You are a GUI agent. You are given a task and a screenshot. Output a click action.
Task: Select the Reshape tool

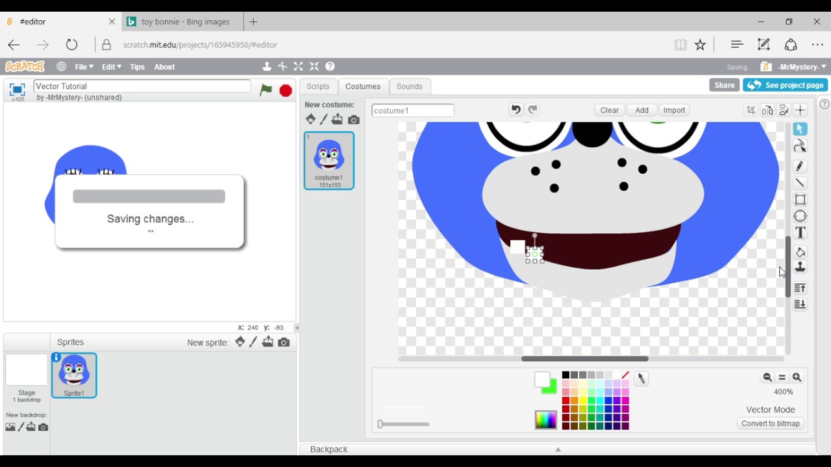click(800, 146)
